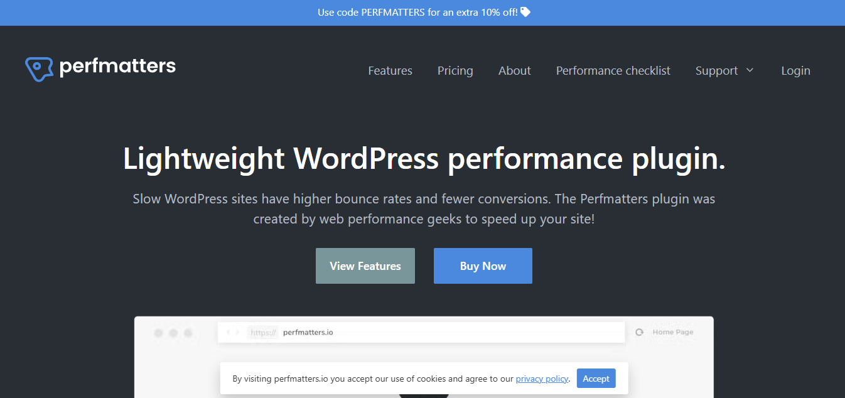
Task: Click the back arrow in browser mockup
Action: tap(229, 332)
